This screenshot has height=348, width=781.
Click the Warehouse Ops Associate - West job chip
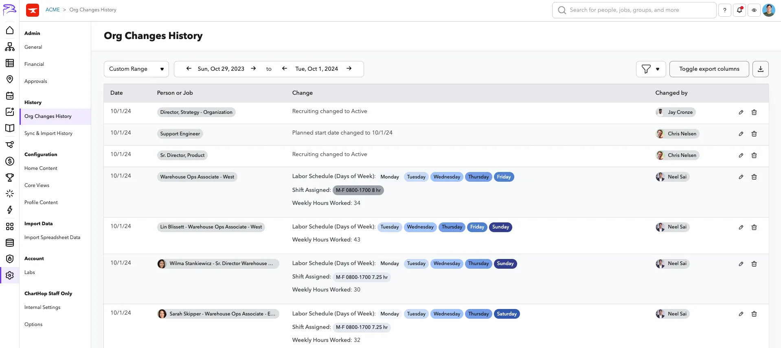point(197,177)
